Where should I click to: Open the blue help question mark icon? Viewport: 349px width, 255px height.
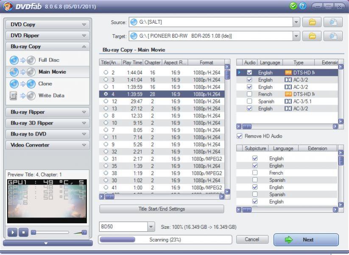pos(303,6)
